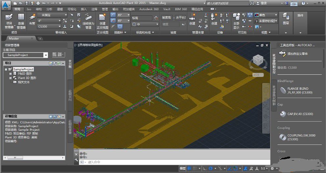Click the binoculars search icon in title bar
Image resolution: width=326 pixels, height=173 pixels.
252,3
